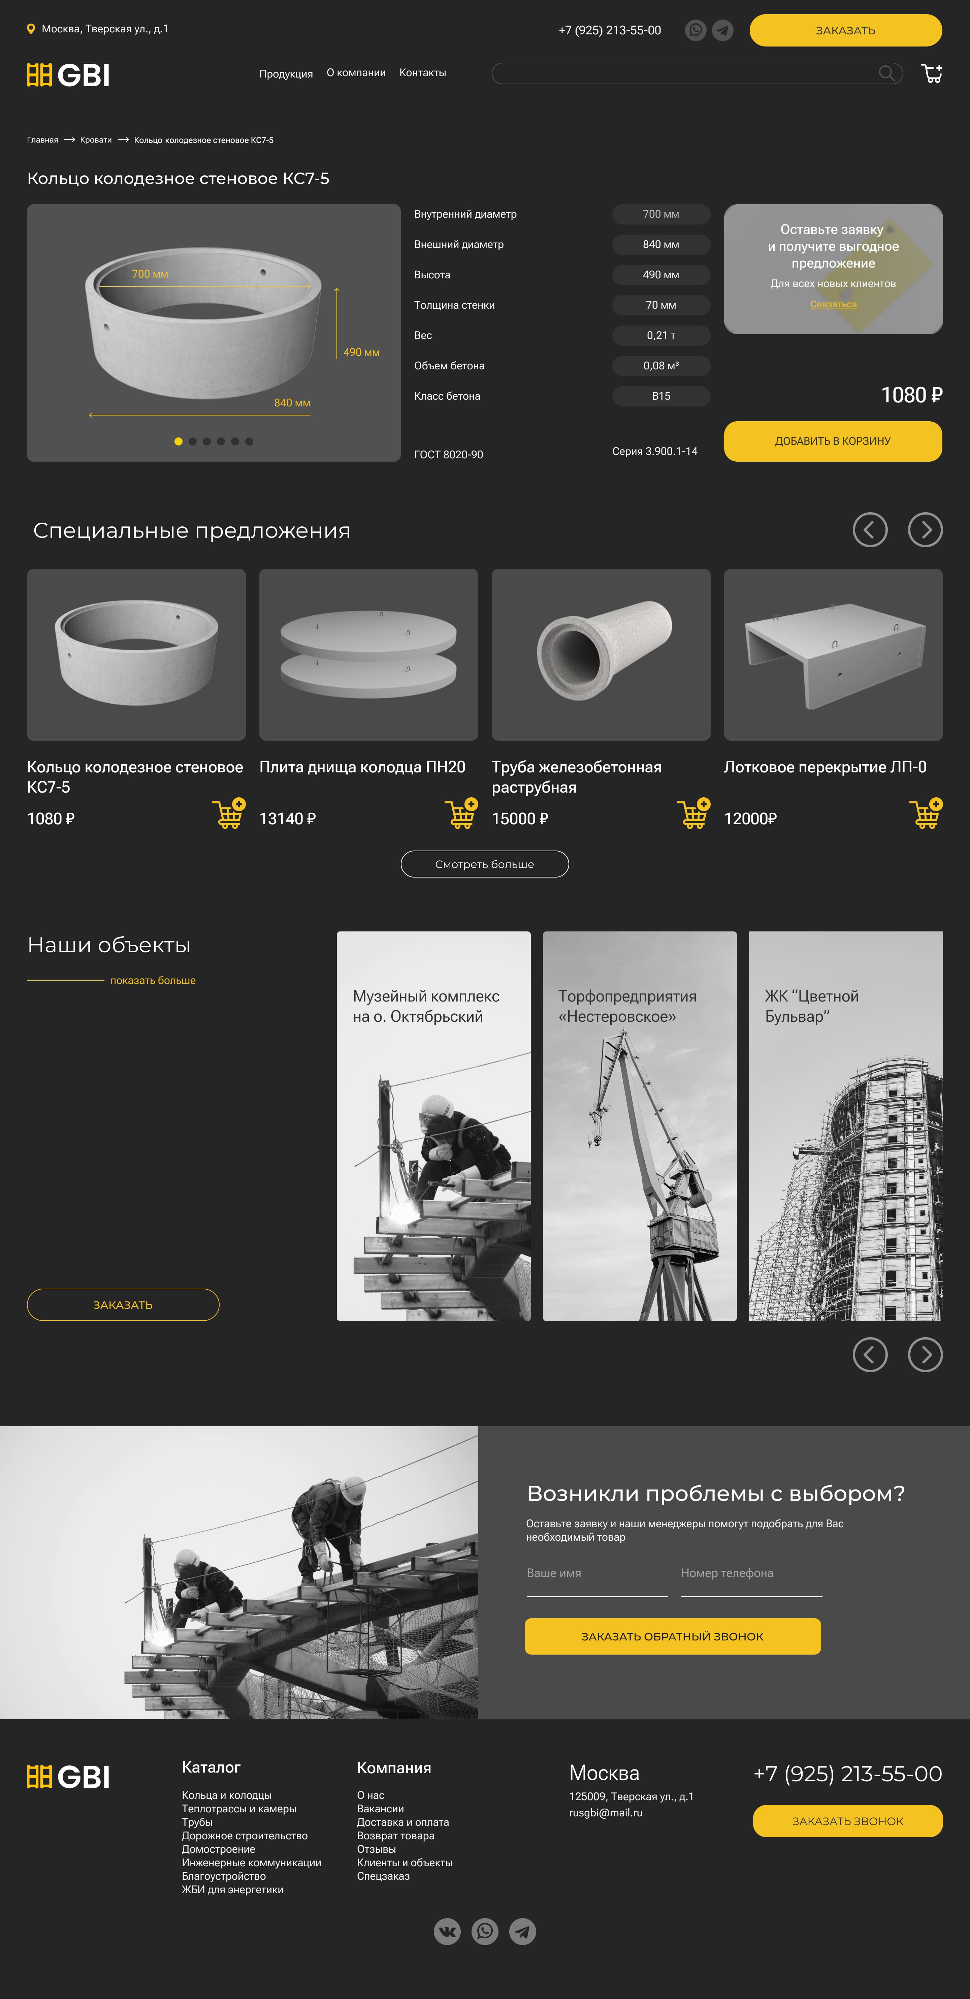Click ДОБАВИТЬ В КОРЗИНУ button
This screenshot has height=1999, width=970.
[833, 441]
